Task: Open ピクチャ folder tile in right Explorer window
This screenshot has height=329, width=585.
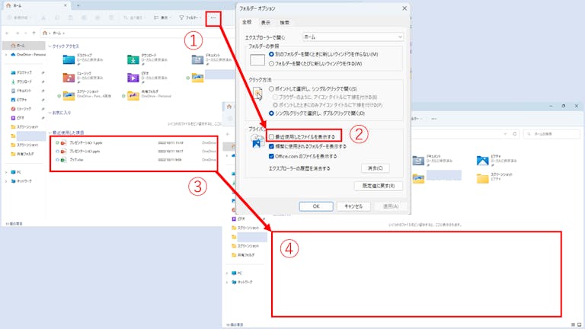Action: coord(497,161)
